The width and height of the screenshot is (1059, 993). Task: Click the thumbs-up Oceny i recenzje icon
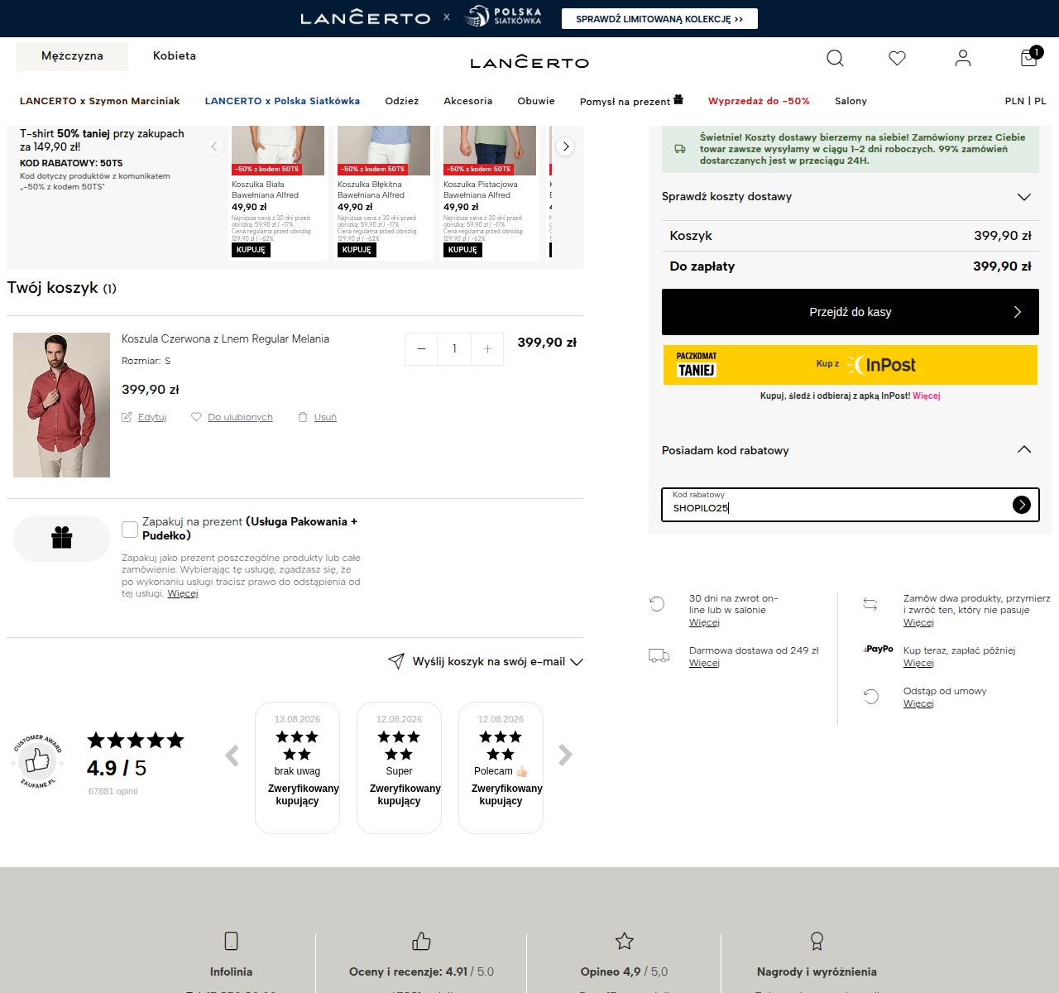[422, 941]
